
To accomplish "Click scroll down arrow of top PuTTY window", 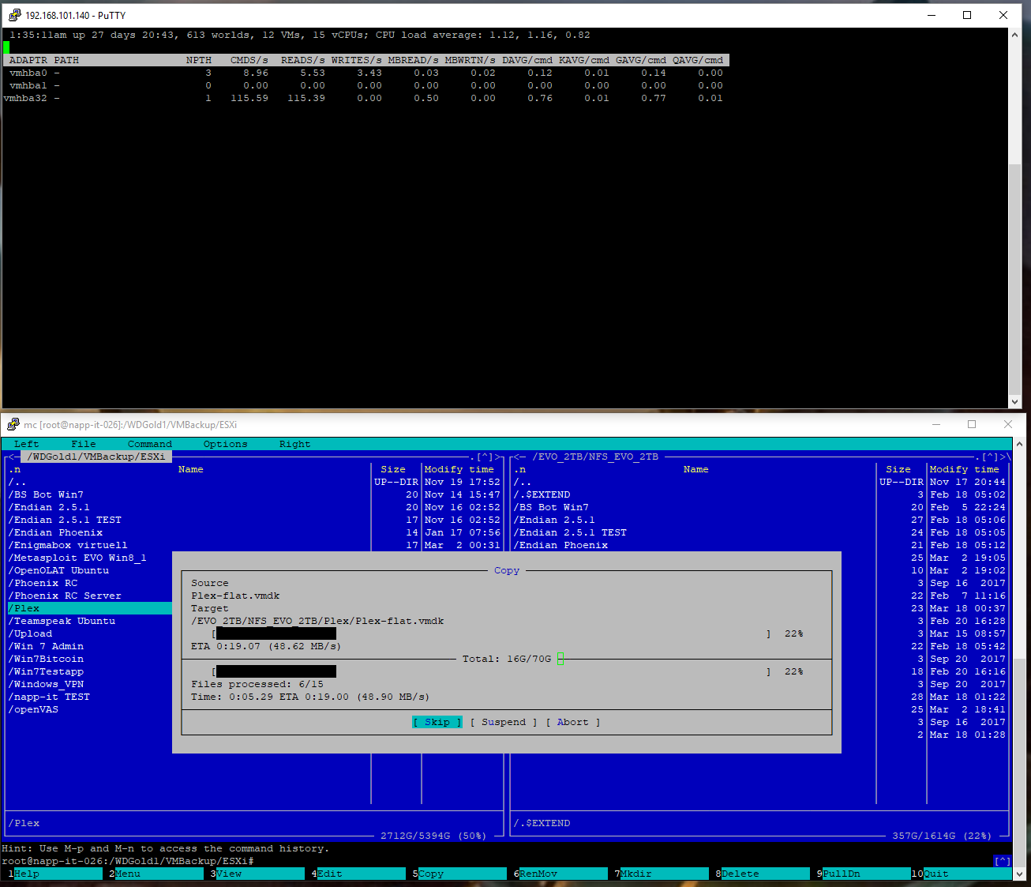I will [x=1015, y=401].
